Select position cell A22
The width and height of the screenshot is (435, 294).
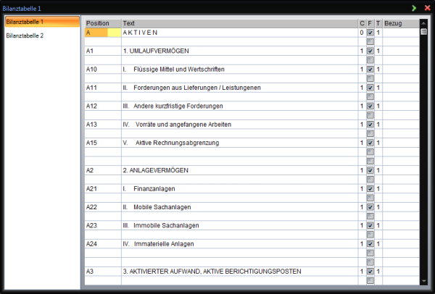pyautogui.click(x=103, y=206)
